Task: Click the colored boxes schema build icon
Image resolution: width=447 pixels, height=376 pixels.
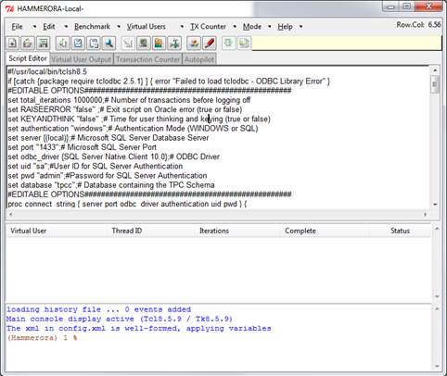Action: (x=194, y=43)
